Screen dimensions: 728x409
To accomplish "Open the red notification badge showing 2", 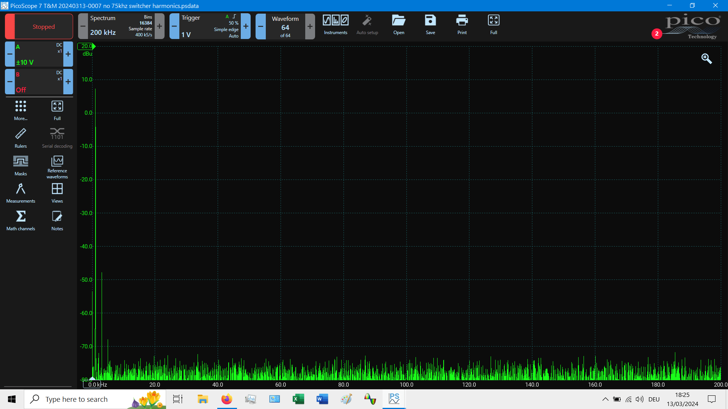I will (657, 34).
